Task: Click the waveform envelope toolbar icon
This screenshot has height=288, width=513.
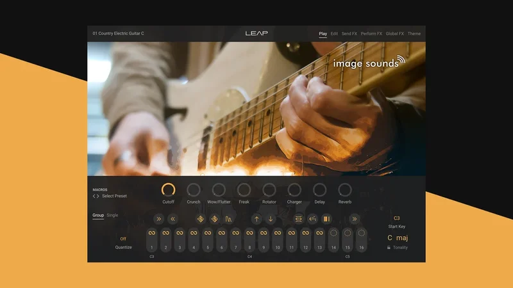Action: (x=228, y=219)
